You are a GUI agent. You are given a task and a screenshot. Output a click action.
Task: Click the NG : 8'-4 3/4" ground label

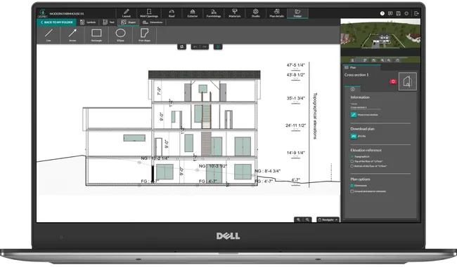pyautogui.click(x=268, y=171)
